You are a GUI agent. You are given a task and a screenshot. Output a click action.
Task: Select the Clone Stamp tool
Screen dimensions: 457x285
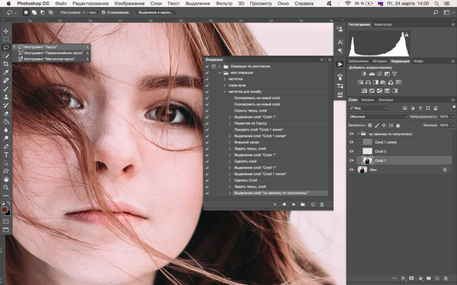pos(6,97)
